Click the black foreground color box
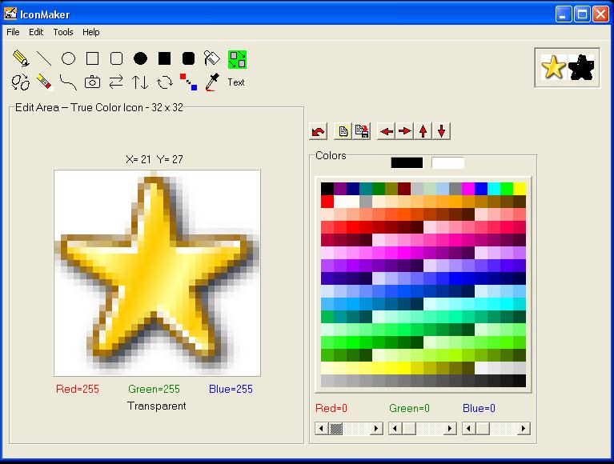 click(407, 162)
